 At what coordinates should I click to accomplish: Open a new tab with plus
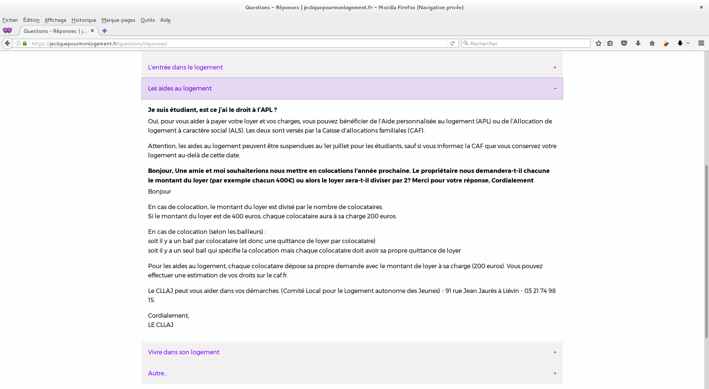[105, 31]
